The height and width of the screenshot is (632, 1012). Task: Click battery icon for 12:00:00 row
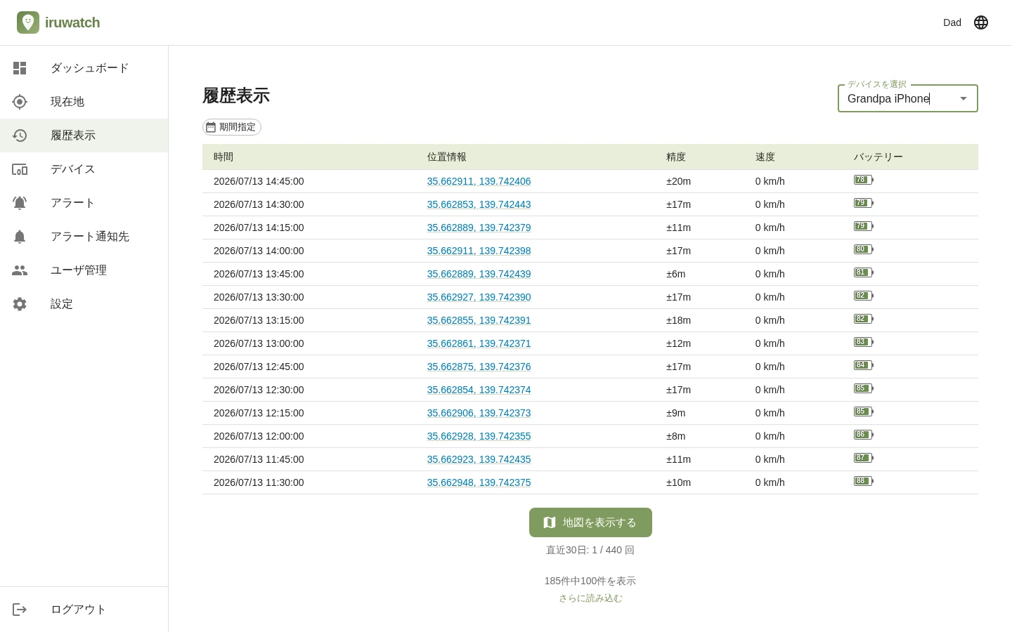tap(864, 435)
